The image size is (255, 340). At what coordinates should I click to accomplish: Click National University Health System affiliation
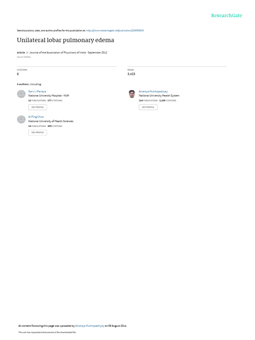[x=159, y=96]
